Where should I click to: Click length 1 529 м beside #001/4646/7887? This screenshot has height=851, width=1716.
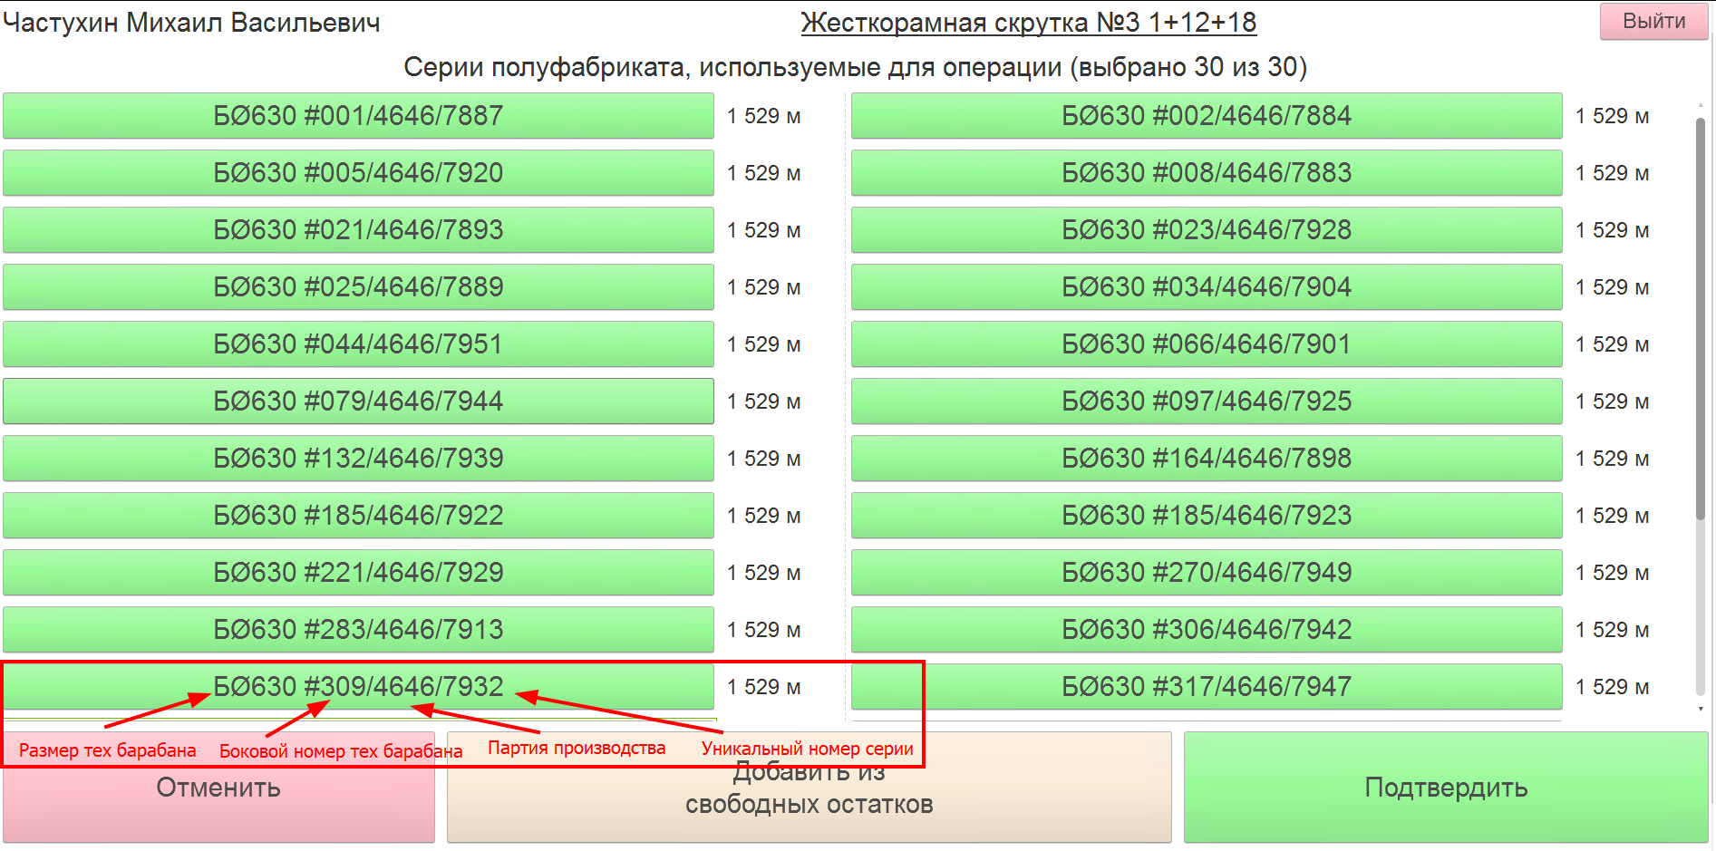tap(763, 116)
